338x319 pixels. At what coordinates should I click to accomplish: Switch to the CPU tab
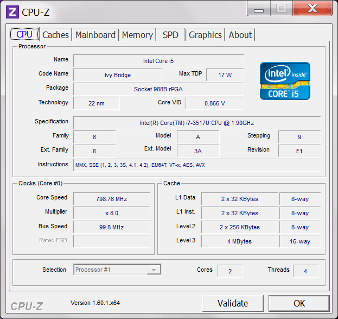[24, 34]
